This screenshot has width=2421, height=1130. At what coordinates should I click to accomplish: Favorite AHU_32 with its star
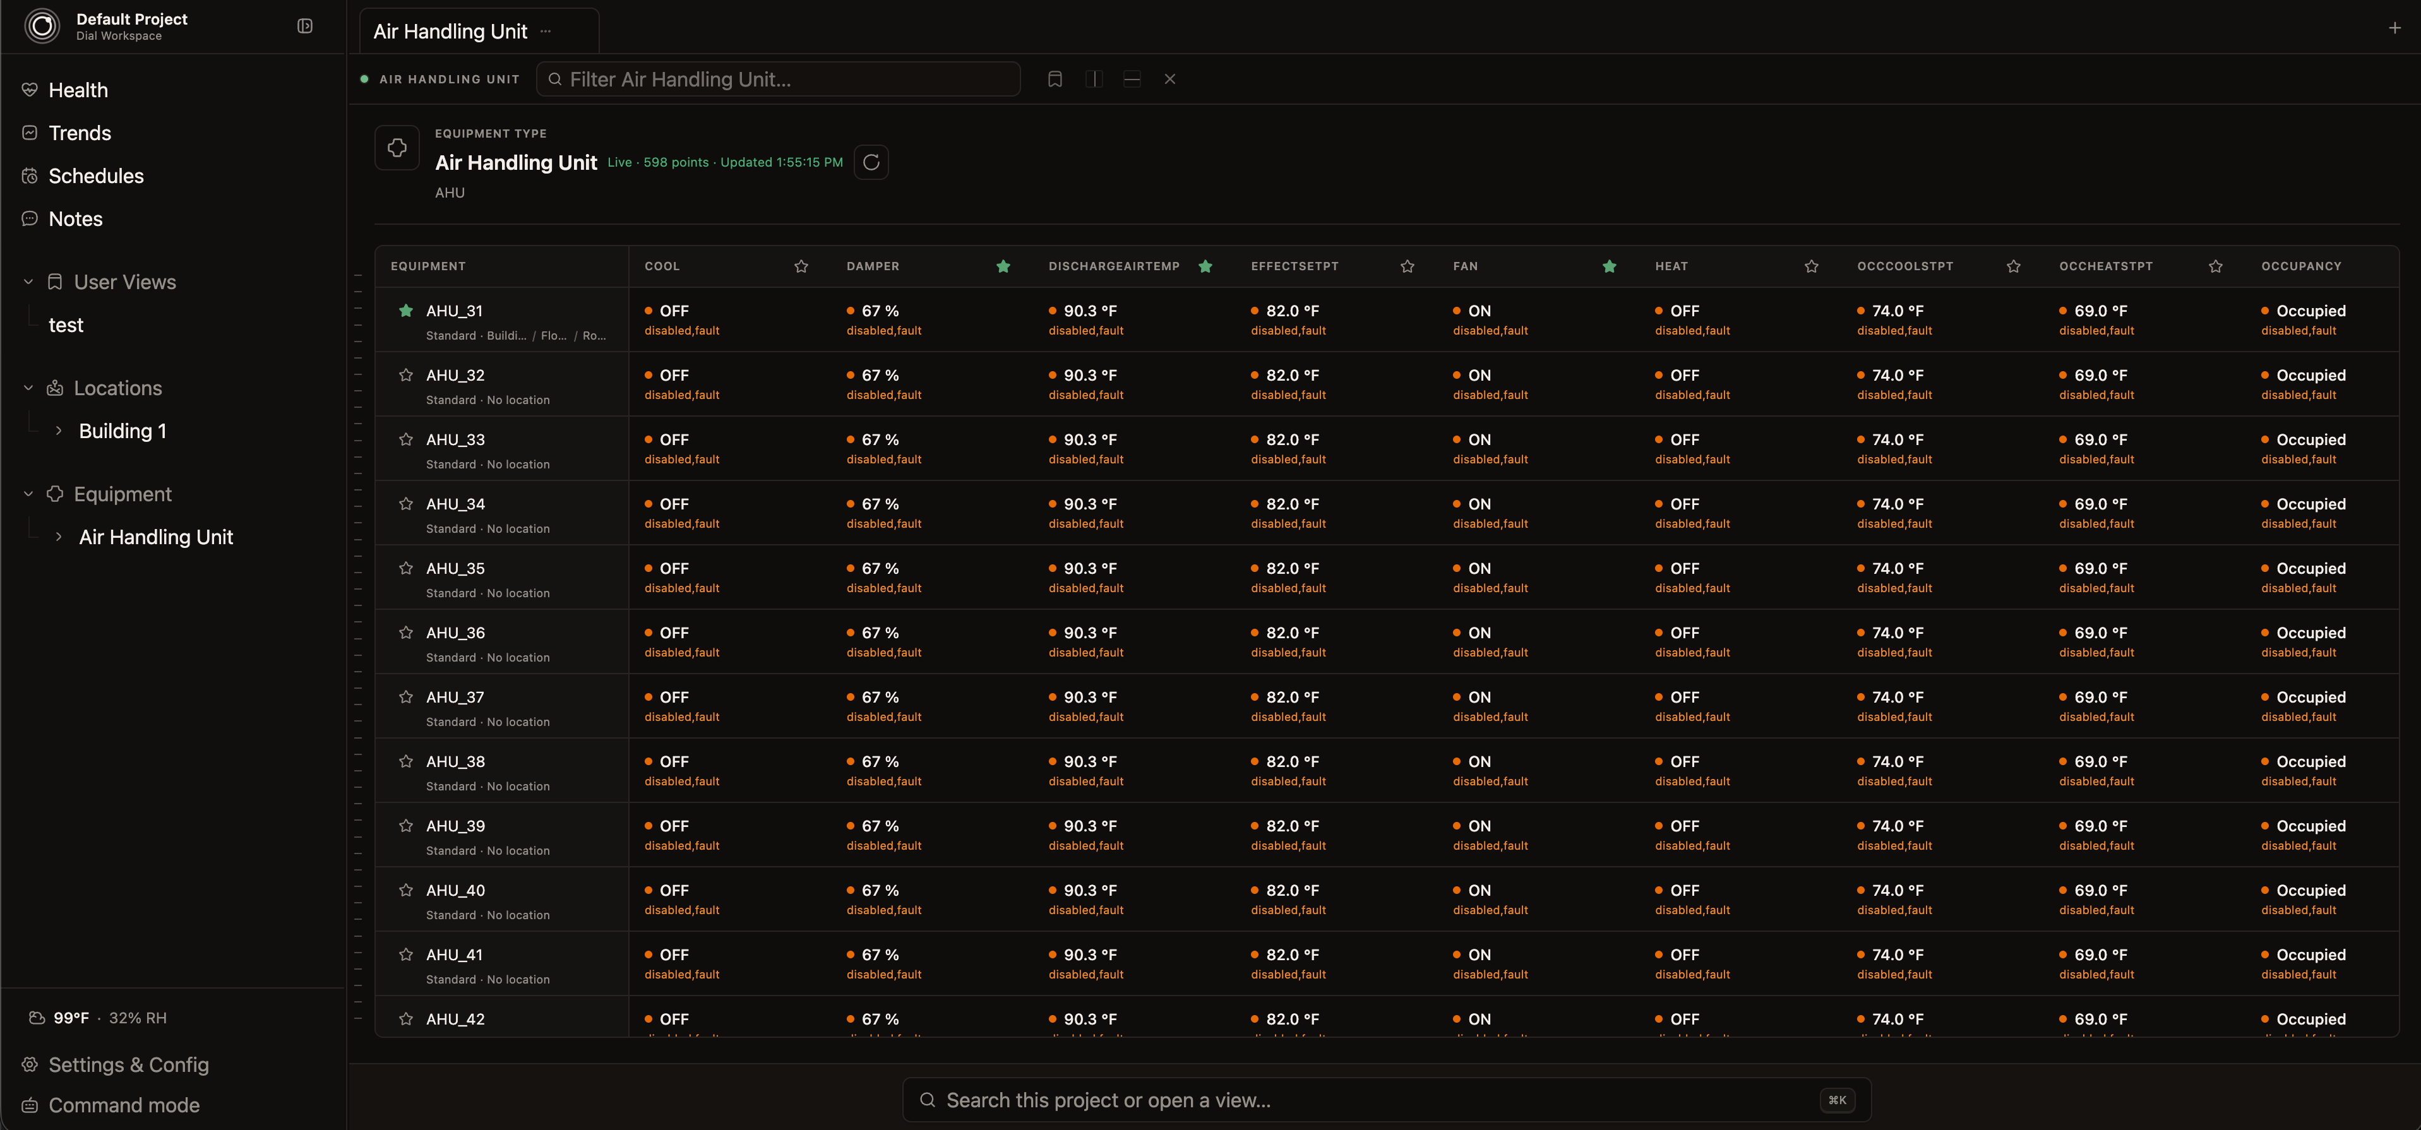pos(406,375)
